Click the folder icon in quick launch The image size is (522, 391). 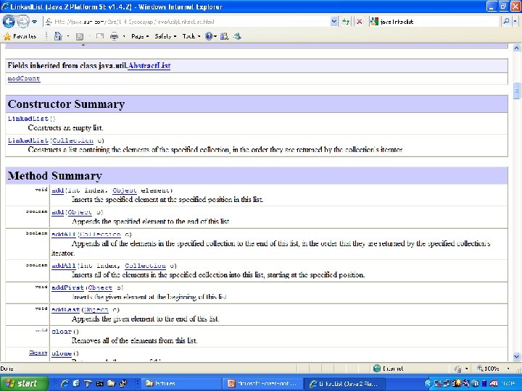click(x=111, y=384)
